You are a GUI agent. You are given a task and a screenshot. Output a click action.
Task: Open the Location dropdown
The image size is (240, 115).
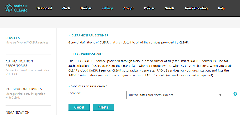[x=175, y=95]
